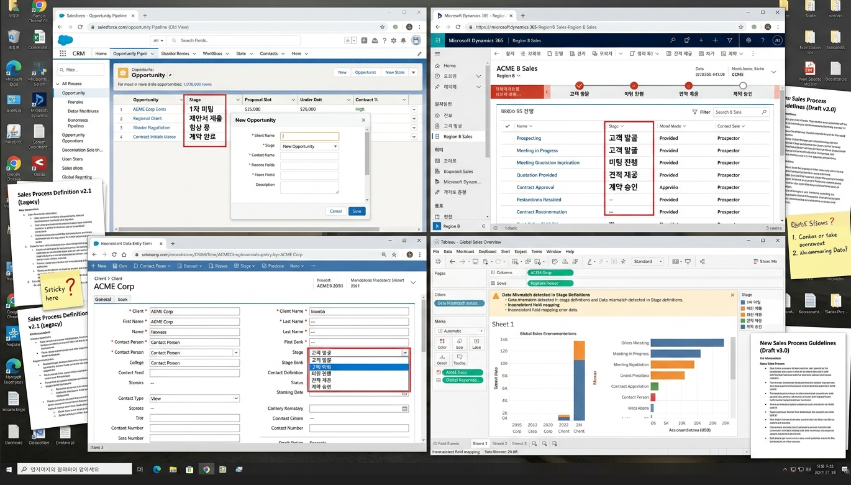Image resolution: width=851 pixels, height=485 pixels.
Task: Switch to the Sheet 2 tab in Tableau
Action: [x=499, y=444]
